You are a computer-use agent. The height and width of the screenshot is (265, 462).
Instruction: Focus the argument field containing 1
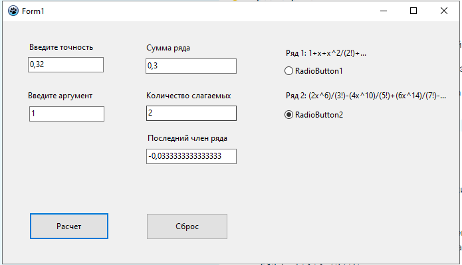66,114
